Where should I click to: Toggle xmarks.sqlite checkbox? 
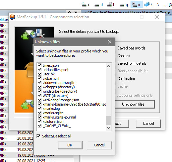coord(39,113)
